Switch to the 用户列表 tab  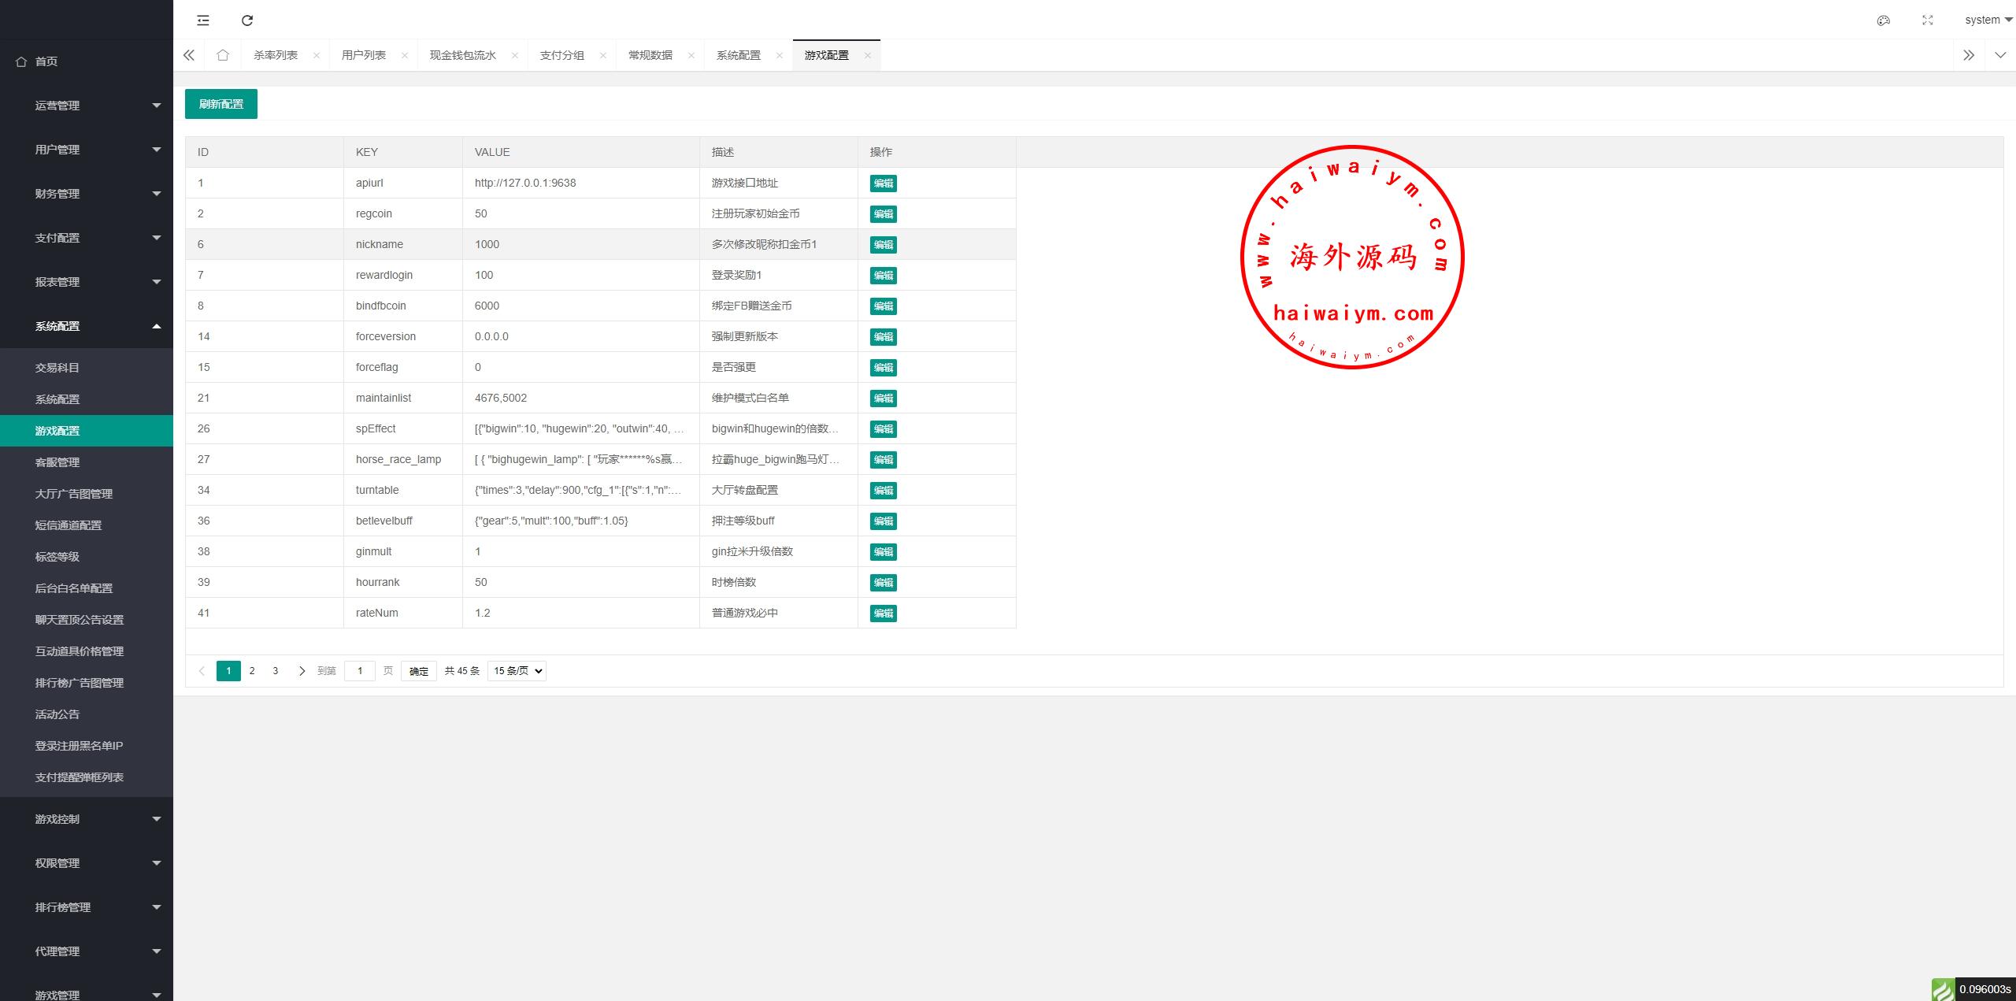click(364, 55)
